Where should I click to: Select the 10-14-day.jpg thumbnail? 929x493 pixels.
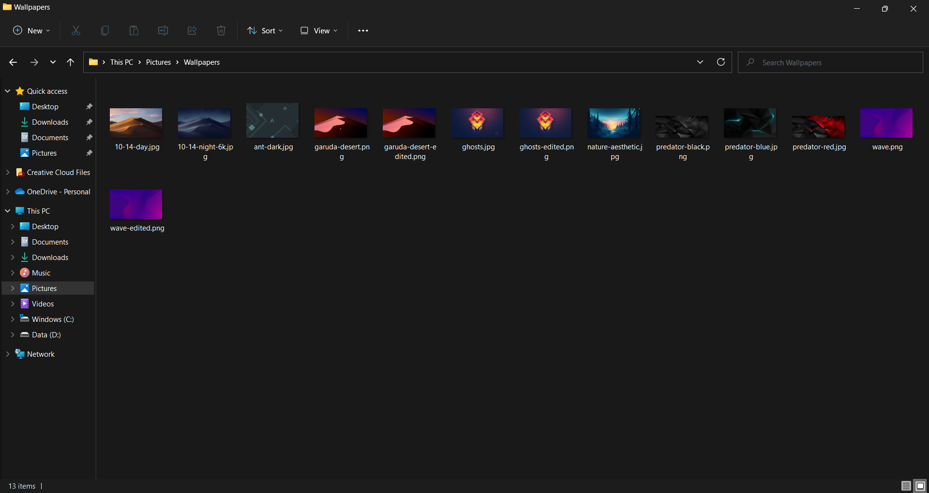[x=136, y=123]
